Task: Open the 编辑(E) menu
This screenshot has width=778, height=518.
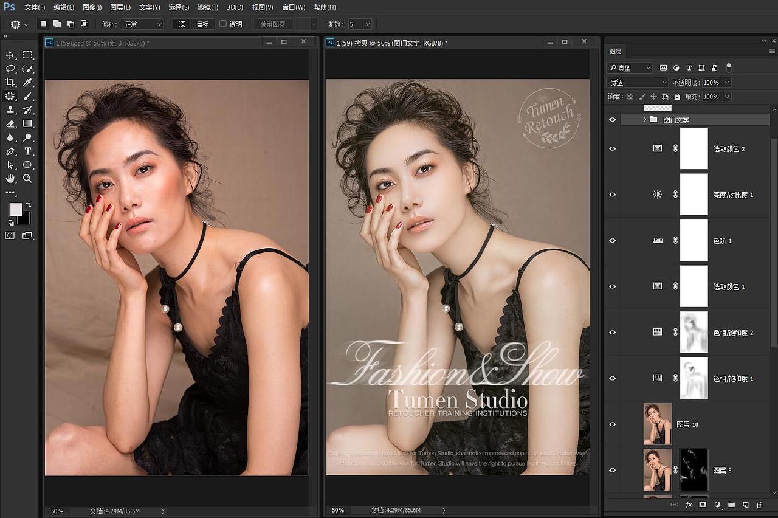Action: click(64, 7)
